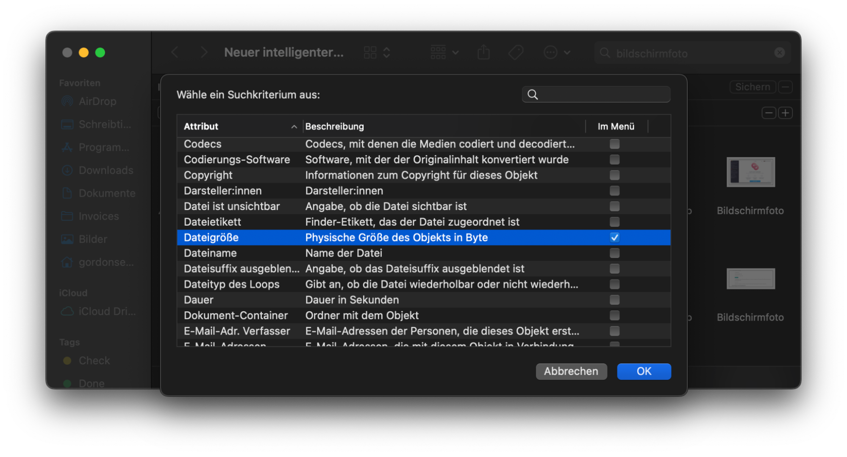Check Im Menü for Dauer
This screenshot has width=847, height=457.
tap(614, 299)
